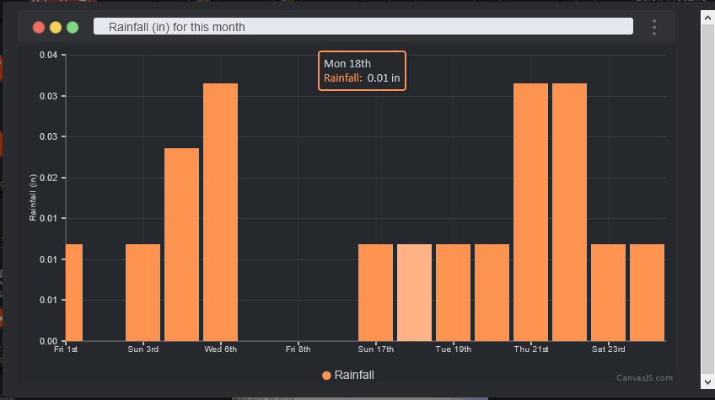Select the tall bar right of Thu 21st
This screenshot has height=400, width=715.
click(x=569, y=212)
